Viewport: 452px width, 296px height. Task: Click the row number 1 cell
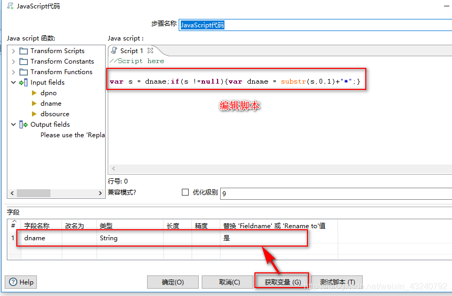click(x=13, y=238)
